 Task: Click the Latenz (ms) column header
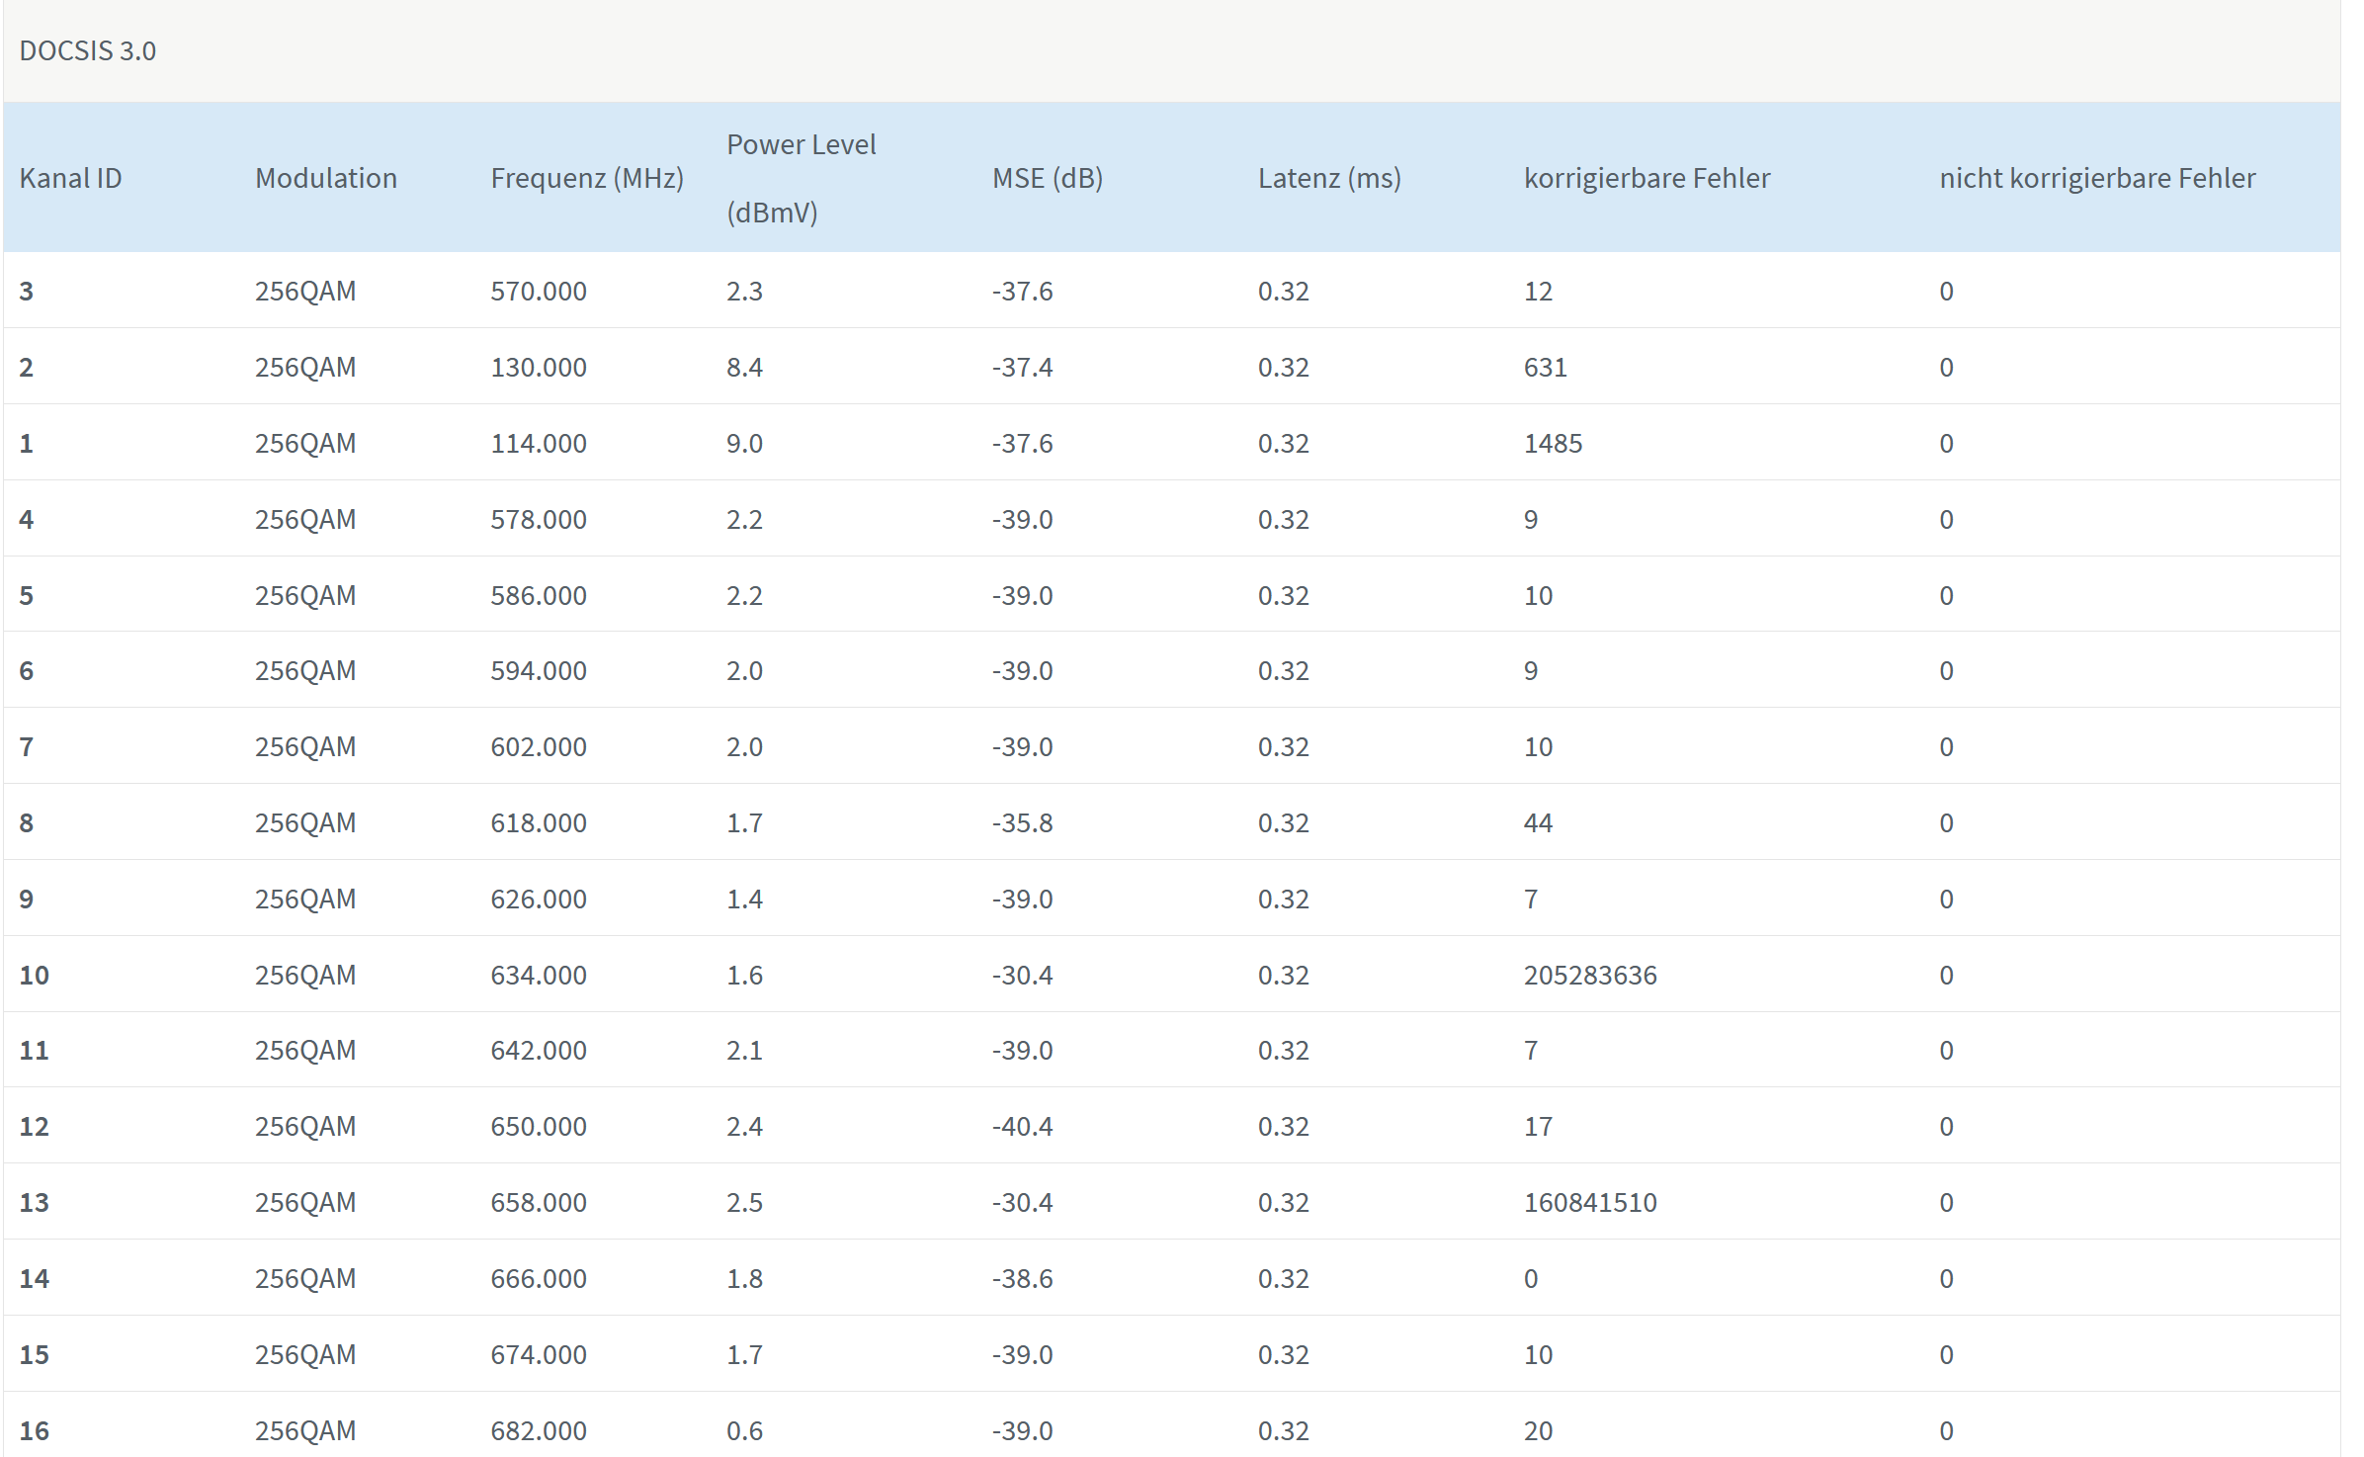click(1328, 179)
